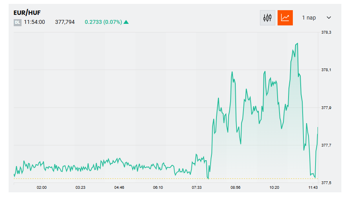This screenshot has height=197, width=350.
Task: Click the 02:00 time axis label
Action: pos(42,188)
